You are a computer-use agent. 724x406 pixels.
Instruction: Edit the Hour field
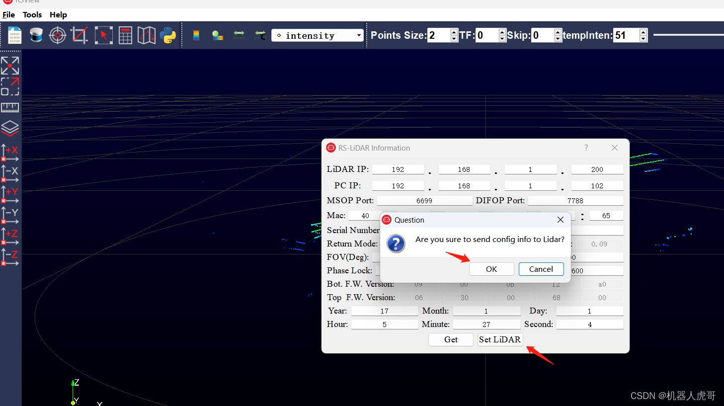coord(385,325)
